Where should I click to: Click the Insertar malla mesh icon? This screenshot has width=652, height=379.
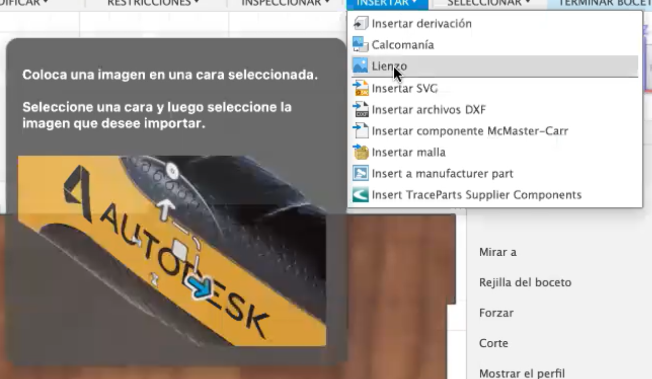[361, 152]
